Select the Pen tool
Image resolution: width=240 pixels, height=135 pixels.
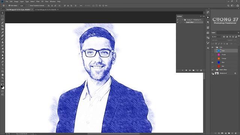(3, 61)
